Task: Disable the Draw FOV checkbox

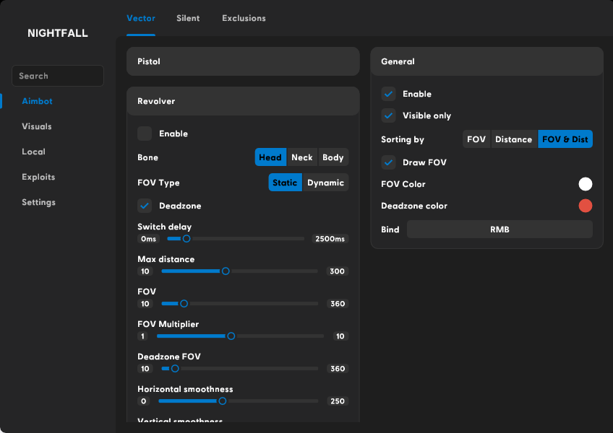Action: pos(389,162)
